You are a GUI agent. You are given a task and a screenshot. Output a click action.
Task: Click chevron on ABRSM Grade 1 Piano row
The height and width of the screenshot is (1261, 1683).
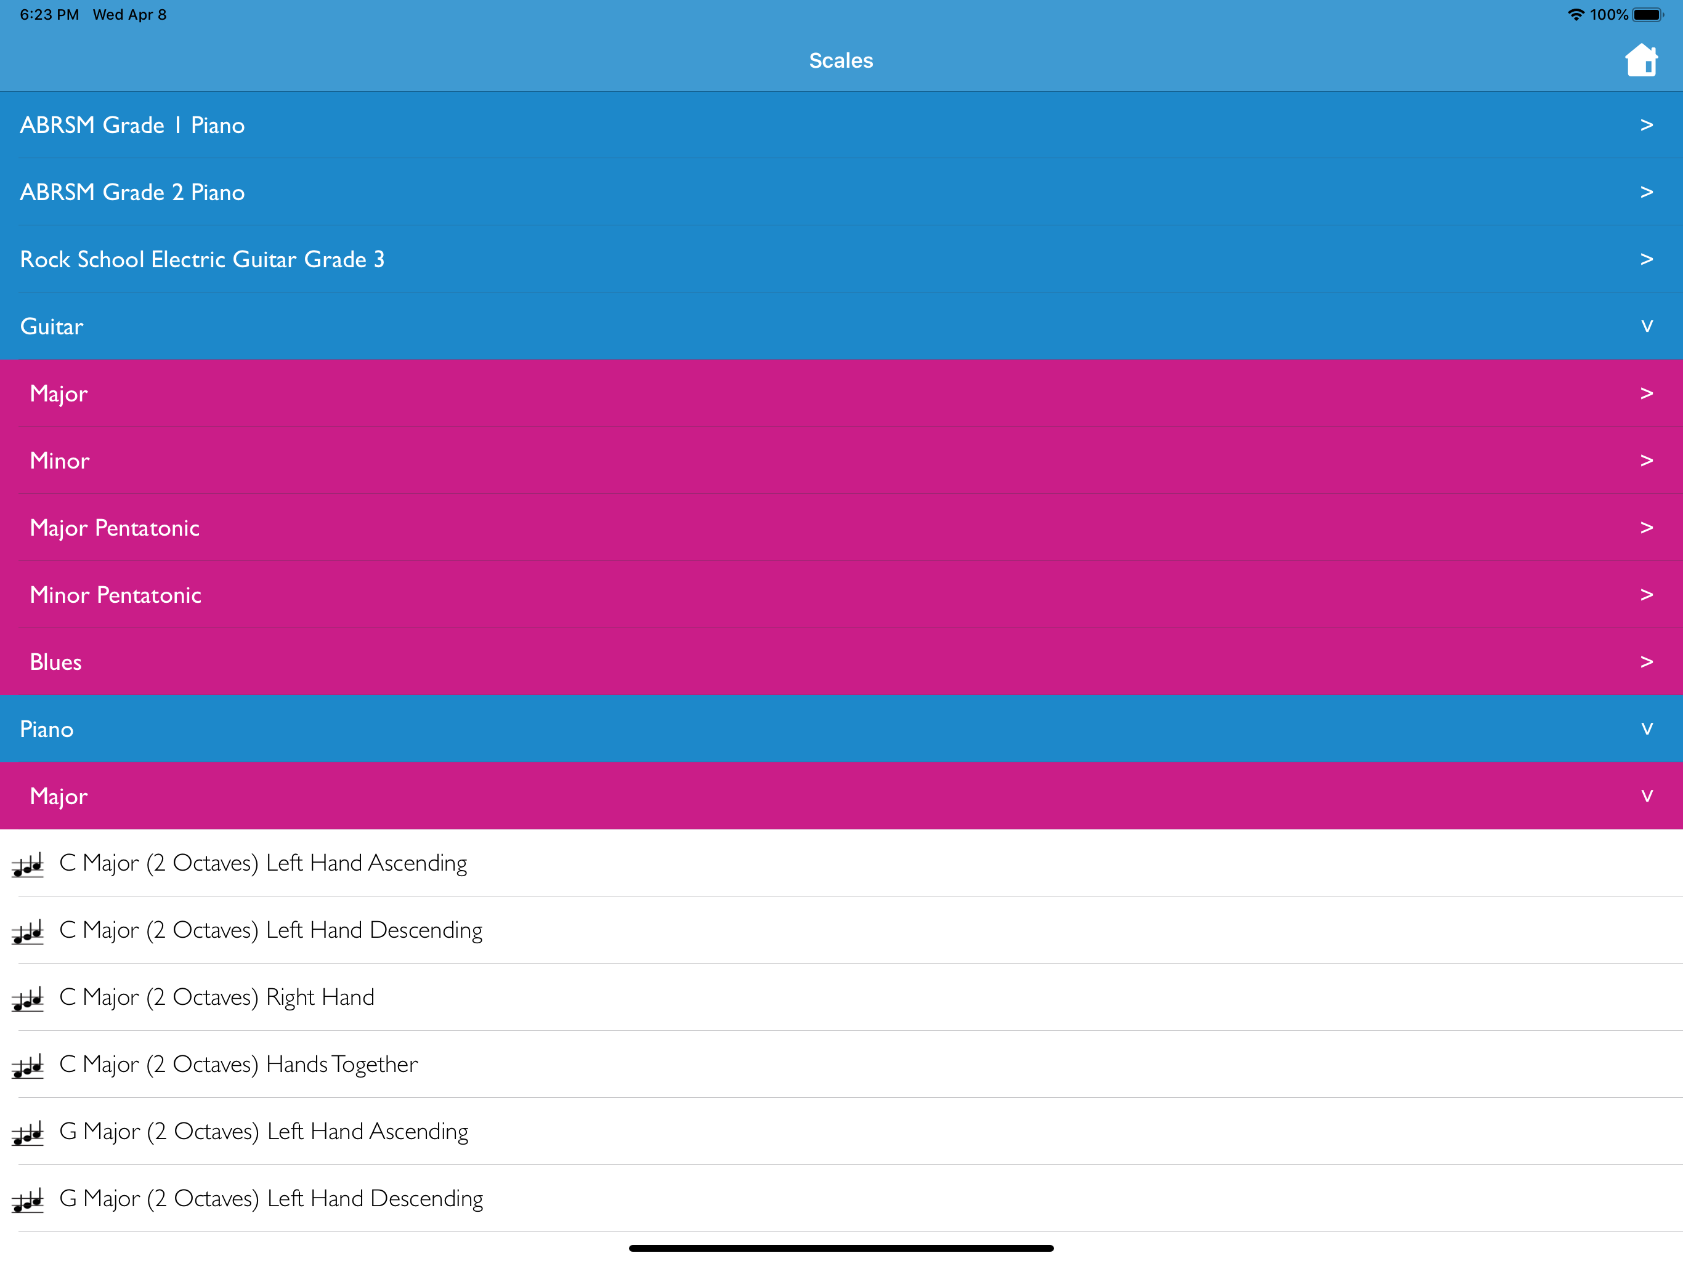click(x=1647, y=125)
